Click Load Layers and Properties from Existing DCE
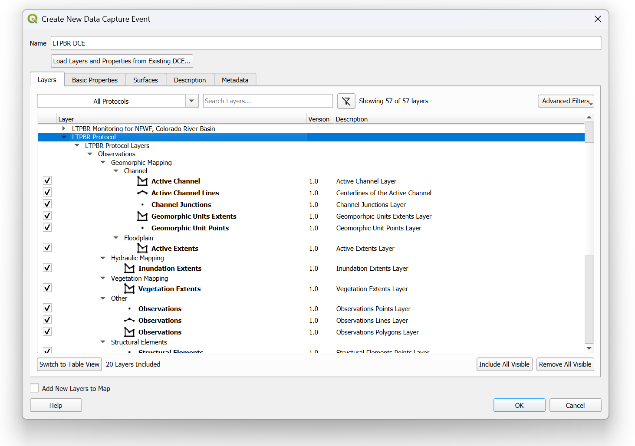Screen dimensions: 635x446 122,61
